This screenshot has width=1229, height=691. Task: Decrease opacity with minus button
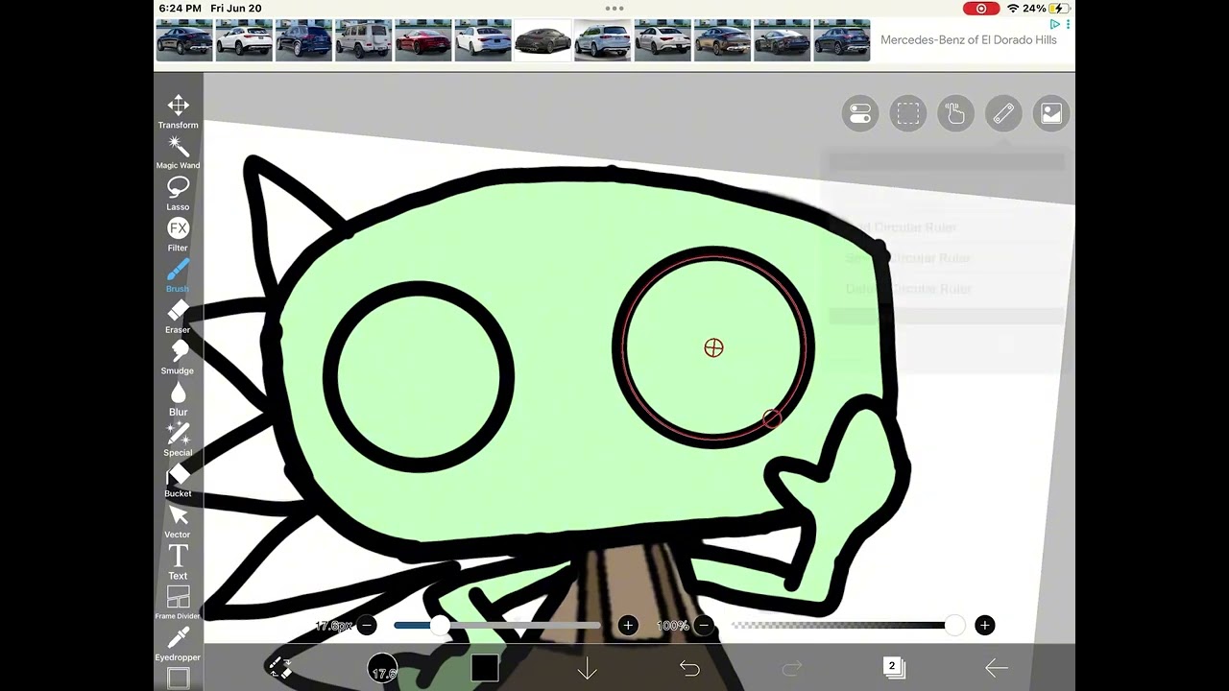click(704, 626)
